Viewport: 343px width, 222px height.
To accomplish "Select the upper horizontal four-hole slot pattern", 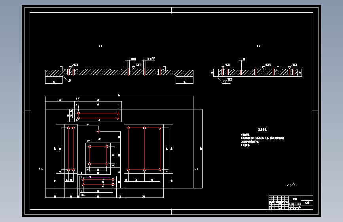I will click(x=98, y=116).
